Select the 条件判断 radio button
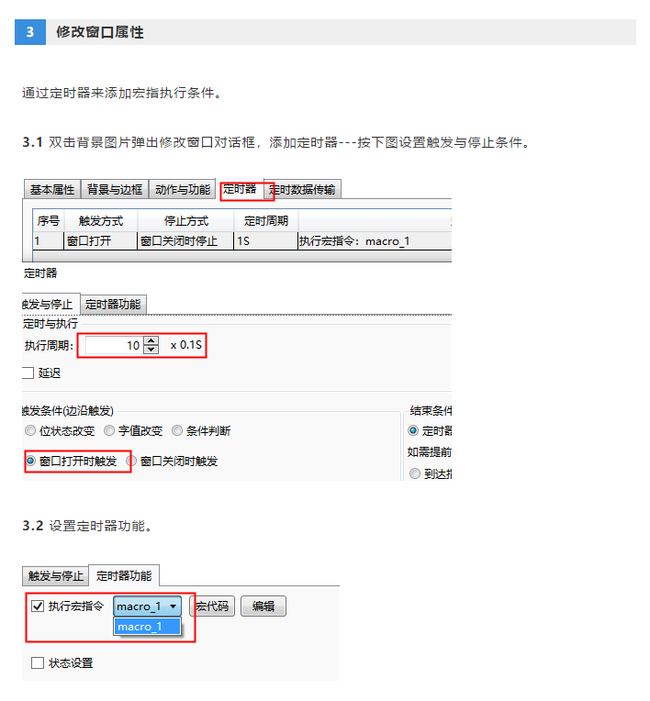This screenshot has height=701, width=650. point(177,431)
